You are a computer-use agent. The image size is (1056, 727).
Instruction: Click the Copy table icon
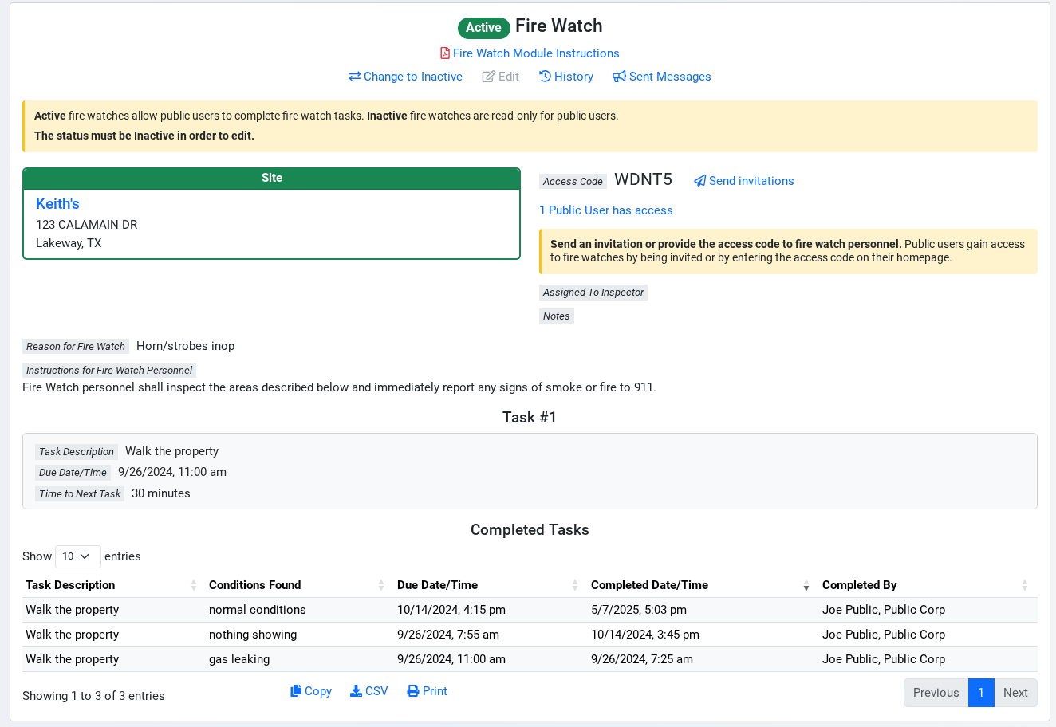[x=296, y=691]
